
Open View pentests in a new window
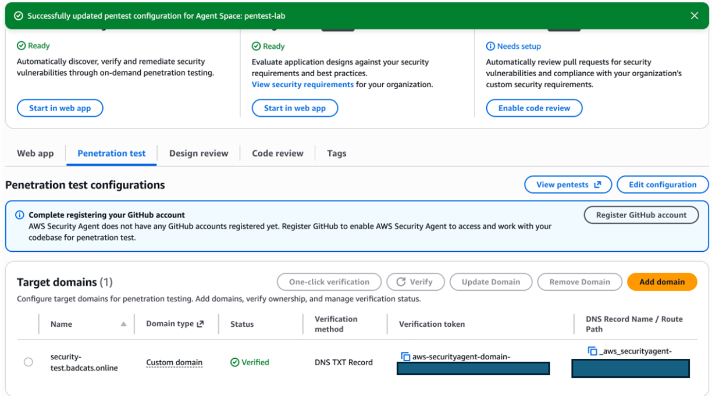coord(568,185)
